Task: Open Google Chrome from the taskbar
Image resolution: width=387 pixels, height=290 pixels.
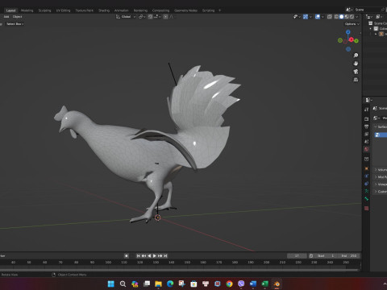Action: coord(229,284)
